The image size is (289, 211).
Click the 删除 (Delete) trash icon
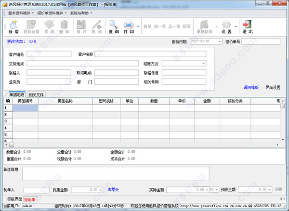tap(64, 26)
